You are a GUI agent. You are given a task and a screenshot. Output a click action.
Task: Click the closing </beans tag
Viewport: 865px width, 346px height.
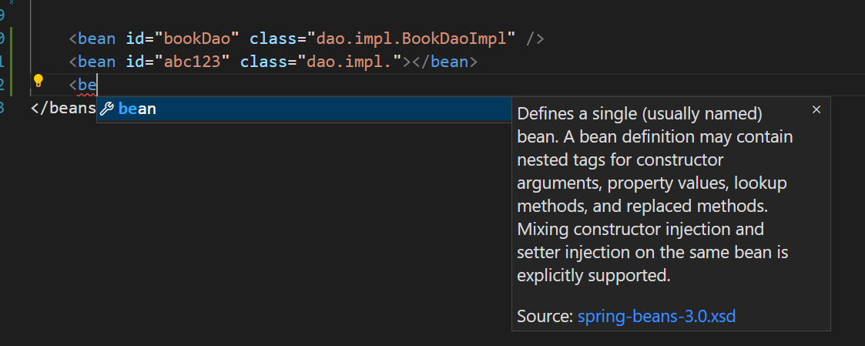pos(63,108)
